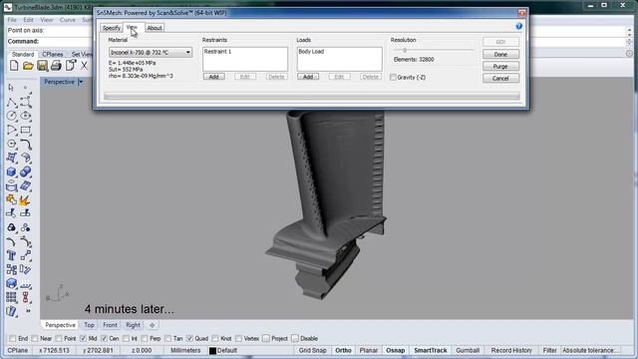
Task: Switch to the Right viewport tab
Action: point(133,325)
